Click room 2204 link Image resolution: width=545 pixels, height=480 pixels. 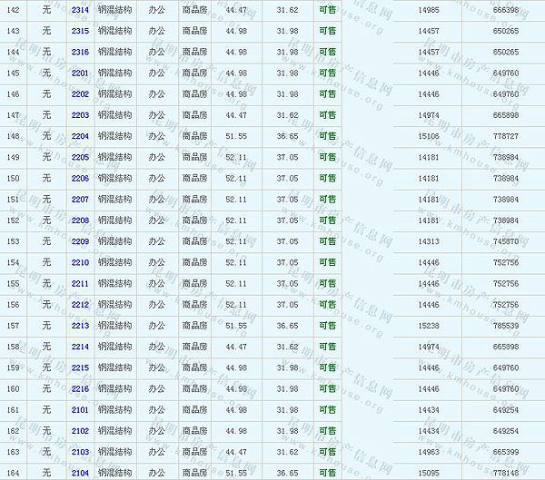point(80,136)
